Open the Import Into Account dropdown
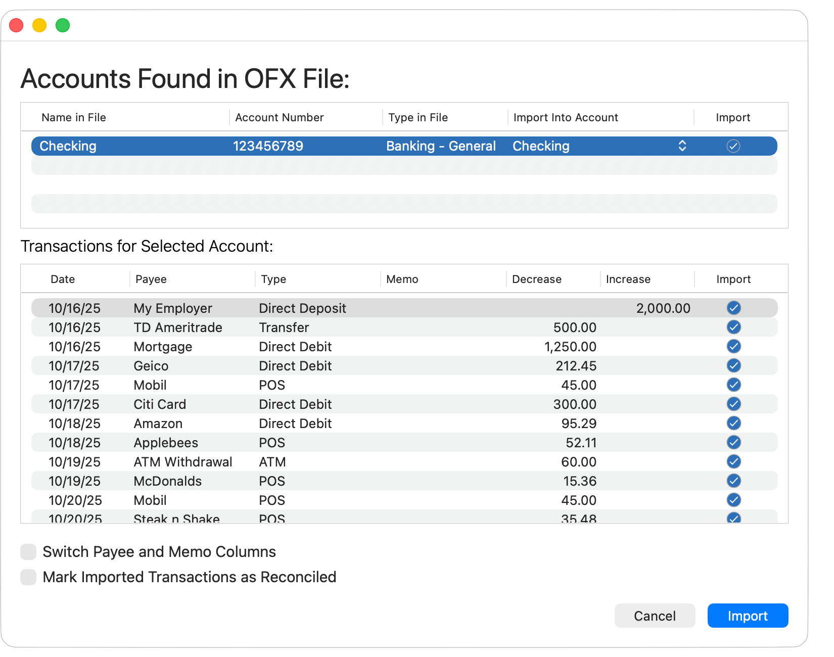834x657 pixels. [682, 146]
